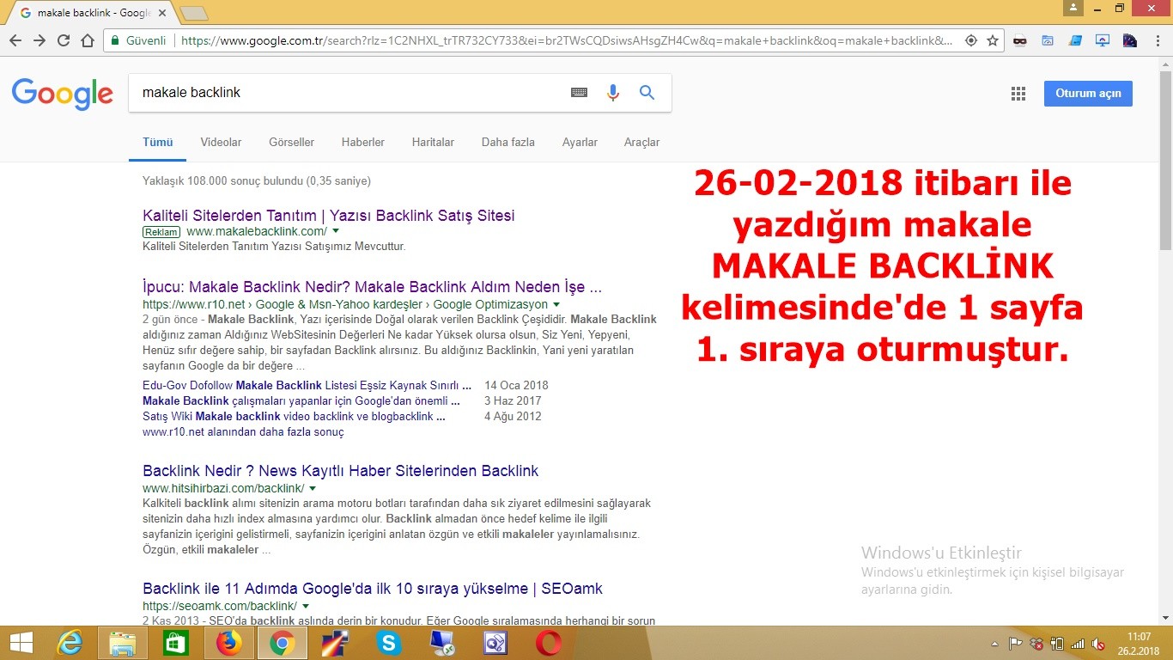Viewport: 1173px width, 660px height.
Task: Click the location target icon in address bar
Action: pyautogui.click(x=971, y=40)
